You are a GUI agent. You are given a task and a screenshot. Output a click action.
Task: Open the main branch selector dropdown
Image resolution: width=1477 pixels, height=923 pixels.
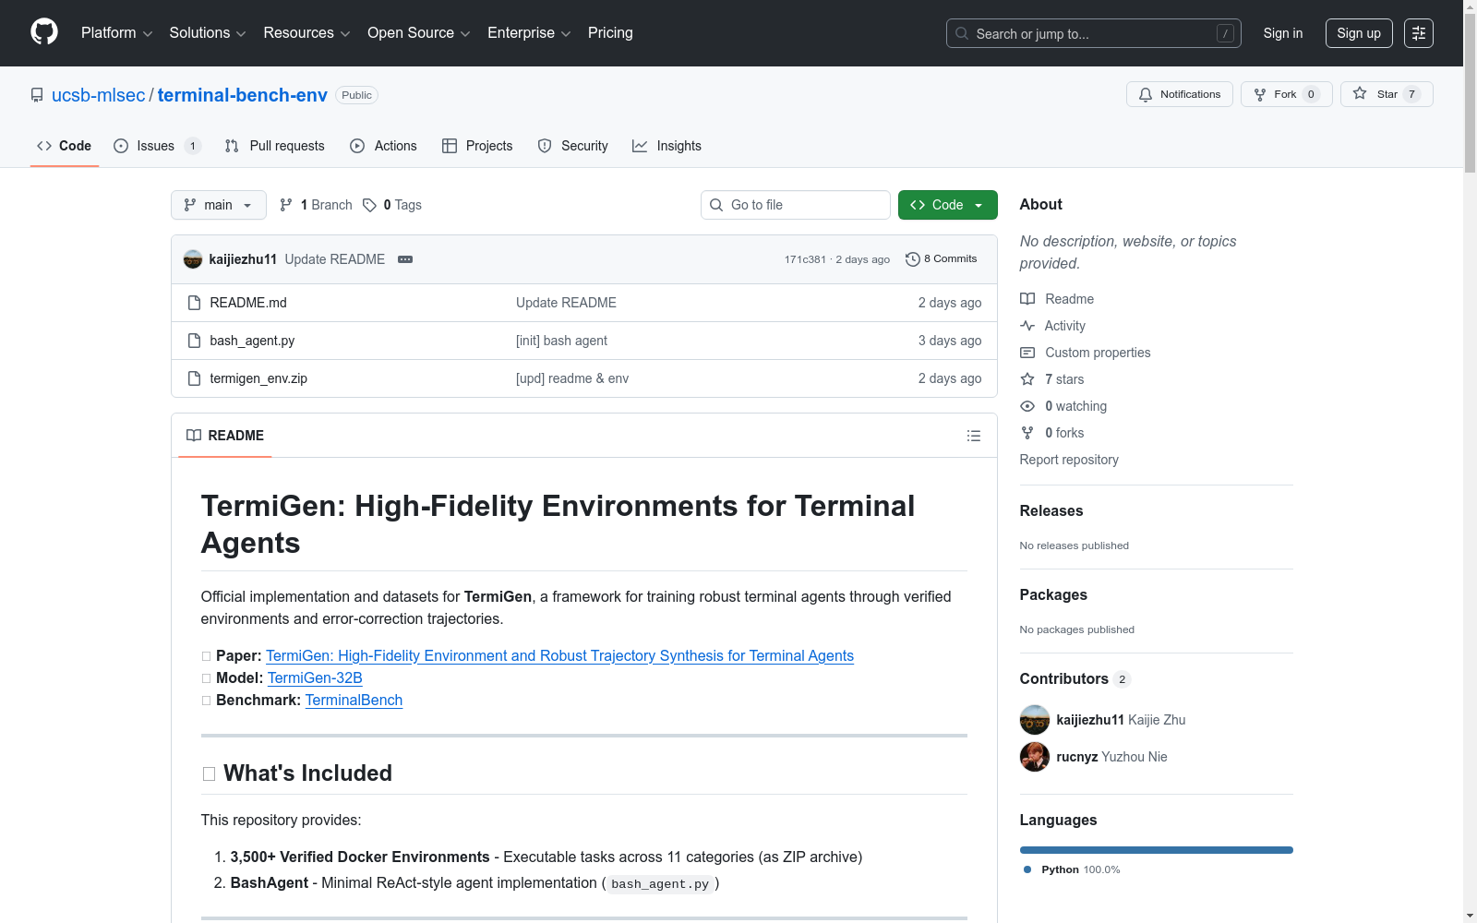tap(219, 205)
